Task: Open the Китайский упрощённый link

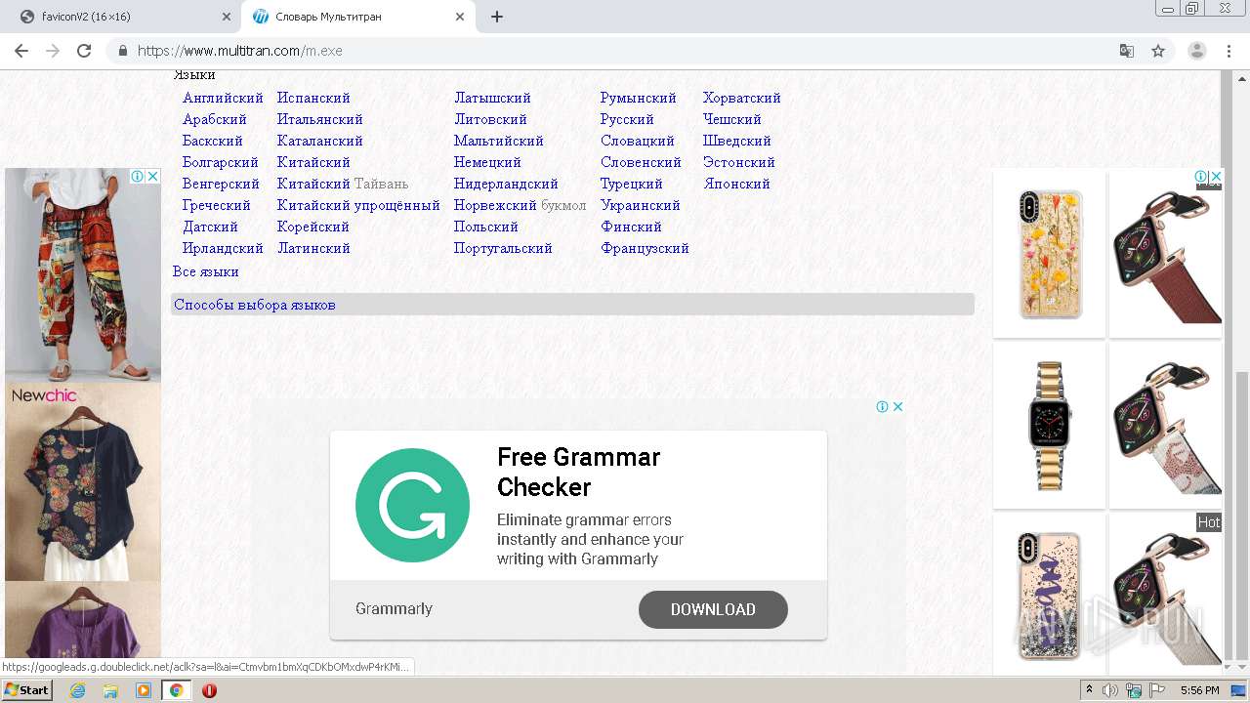Action: [358, 205]
